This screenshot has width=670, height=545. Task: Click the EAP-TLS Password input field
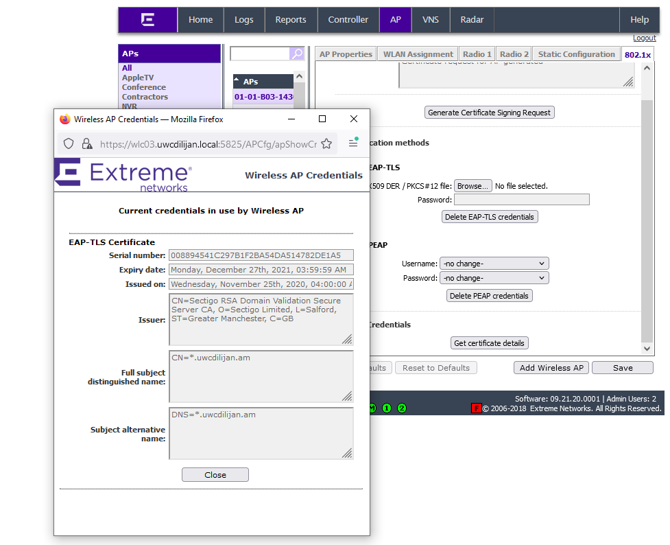coord(522,199)
